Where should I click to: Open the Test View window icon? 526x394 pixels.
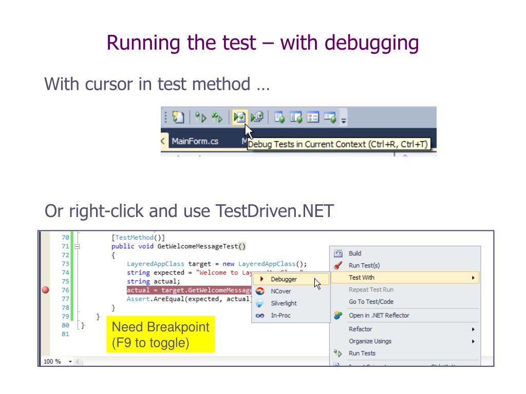pyautogui.click(x=279, y=117)
